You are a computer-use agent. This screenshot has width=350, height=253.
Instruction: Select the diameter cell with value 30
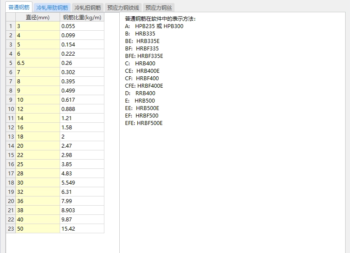pyautogui.click(x=38, y=182)
